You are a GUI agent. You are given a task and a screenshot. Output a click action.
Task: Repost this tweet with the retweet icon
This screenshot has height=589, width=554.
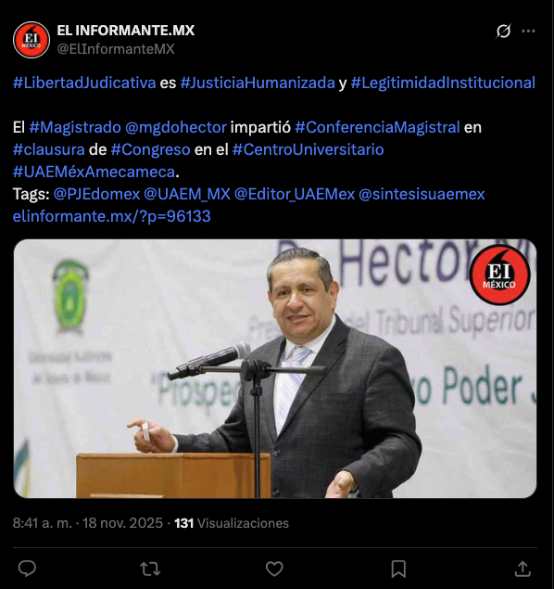[150, 569]
